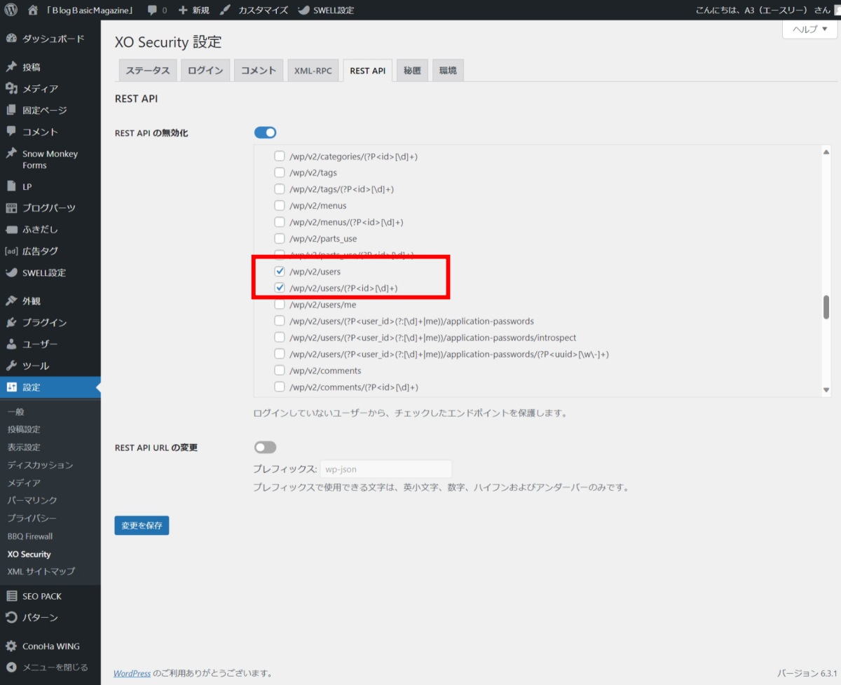The width and height of the screenshot is (841, 685).
Task: Open the ヘルプ dropdown
Action: point(808,29)
